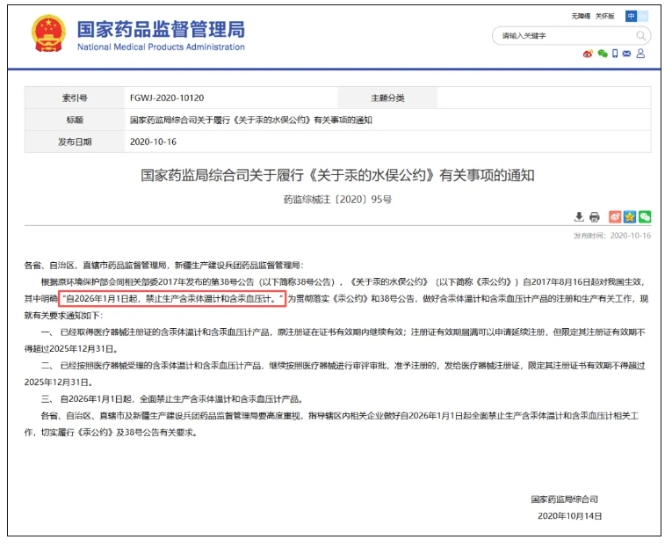The image size is (672, 547).
Task: Switch language to 中 (Chinese)
Action: pos(631,17)
